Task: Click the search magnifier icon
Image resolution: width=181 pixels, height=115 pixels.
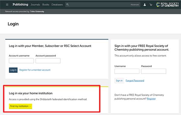Action: [x=68, y=5]
